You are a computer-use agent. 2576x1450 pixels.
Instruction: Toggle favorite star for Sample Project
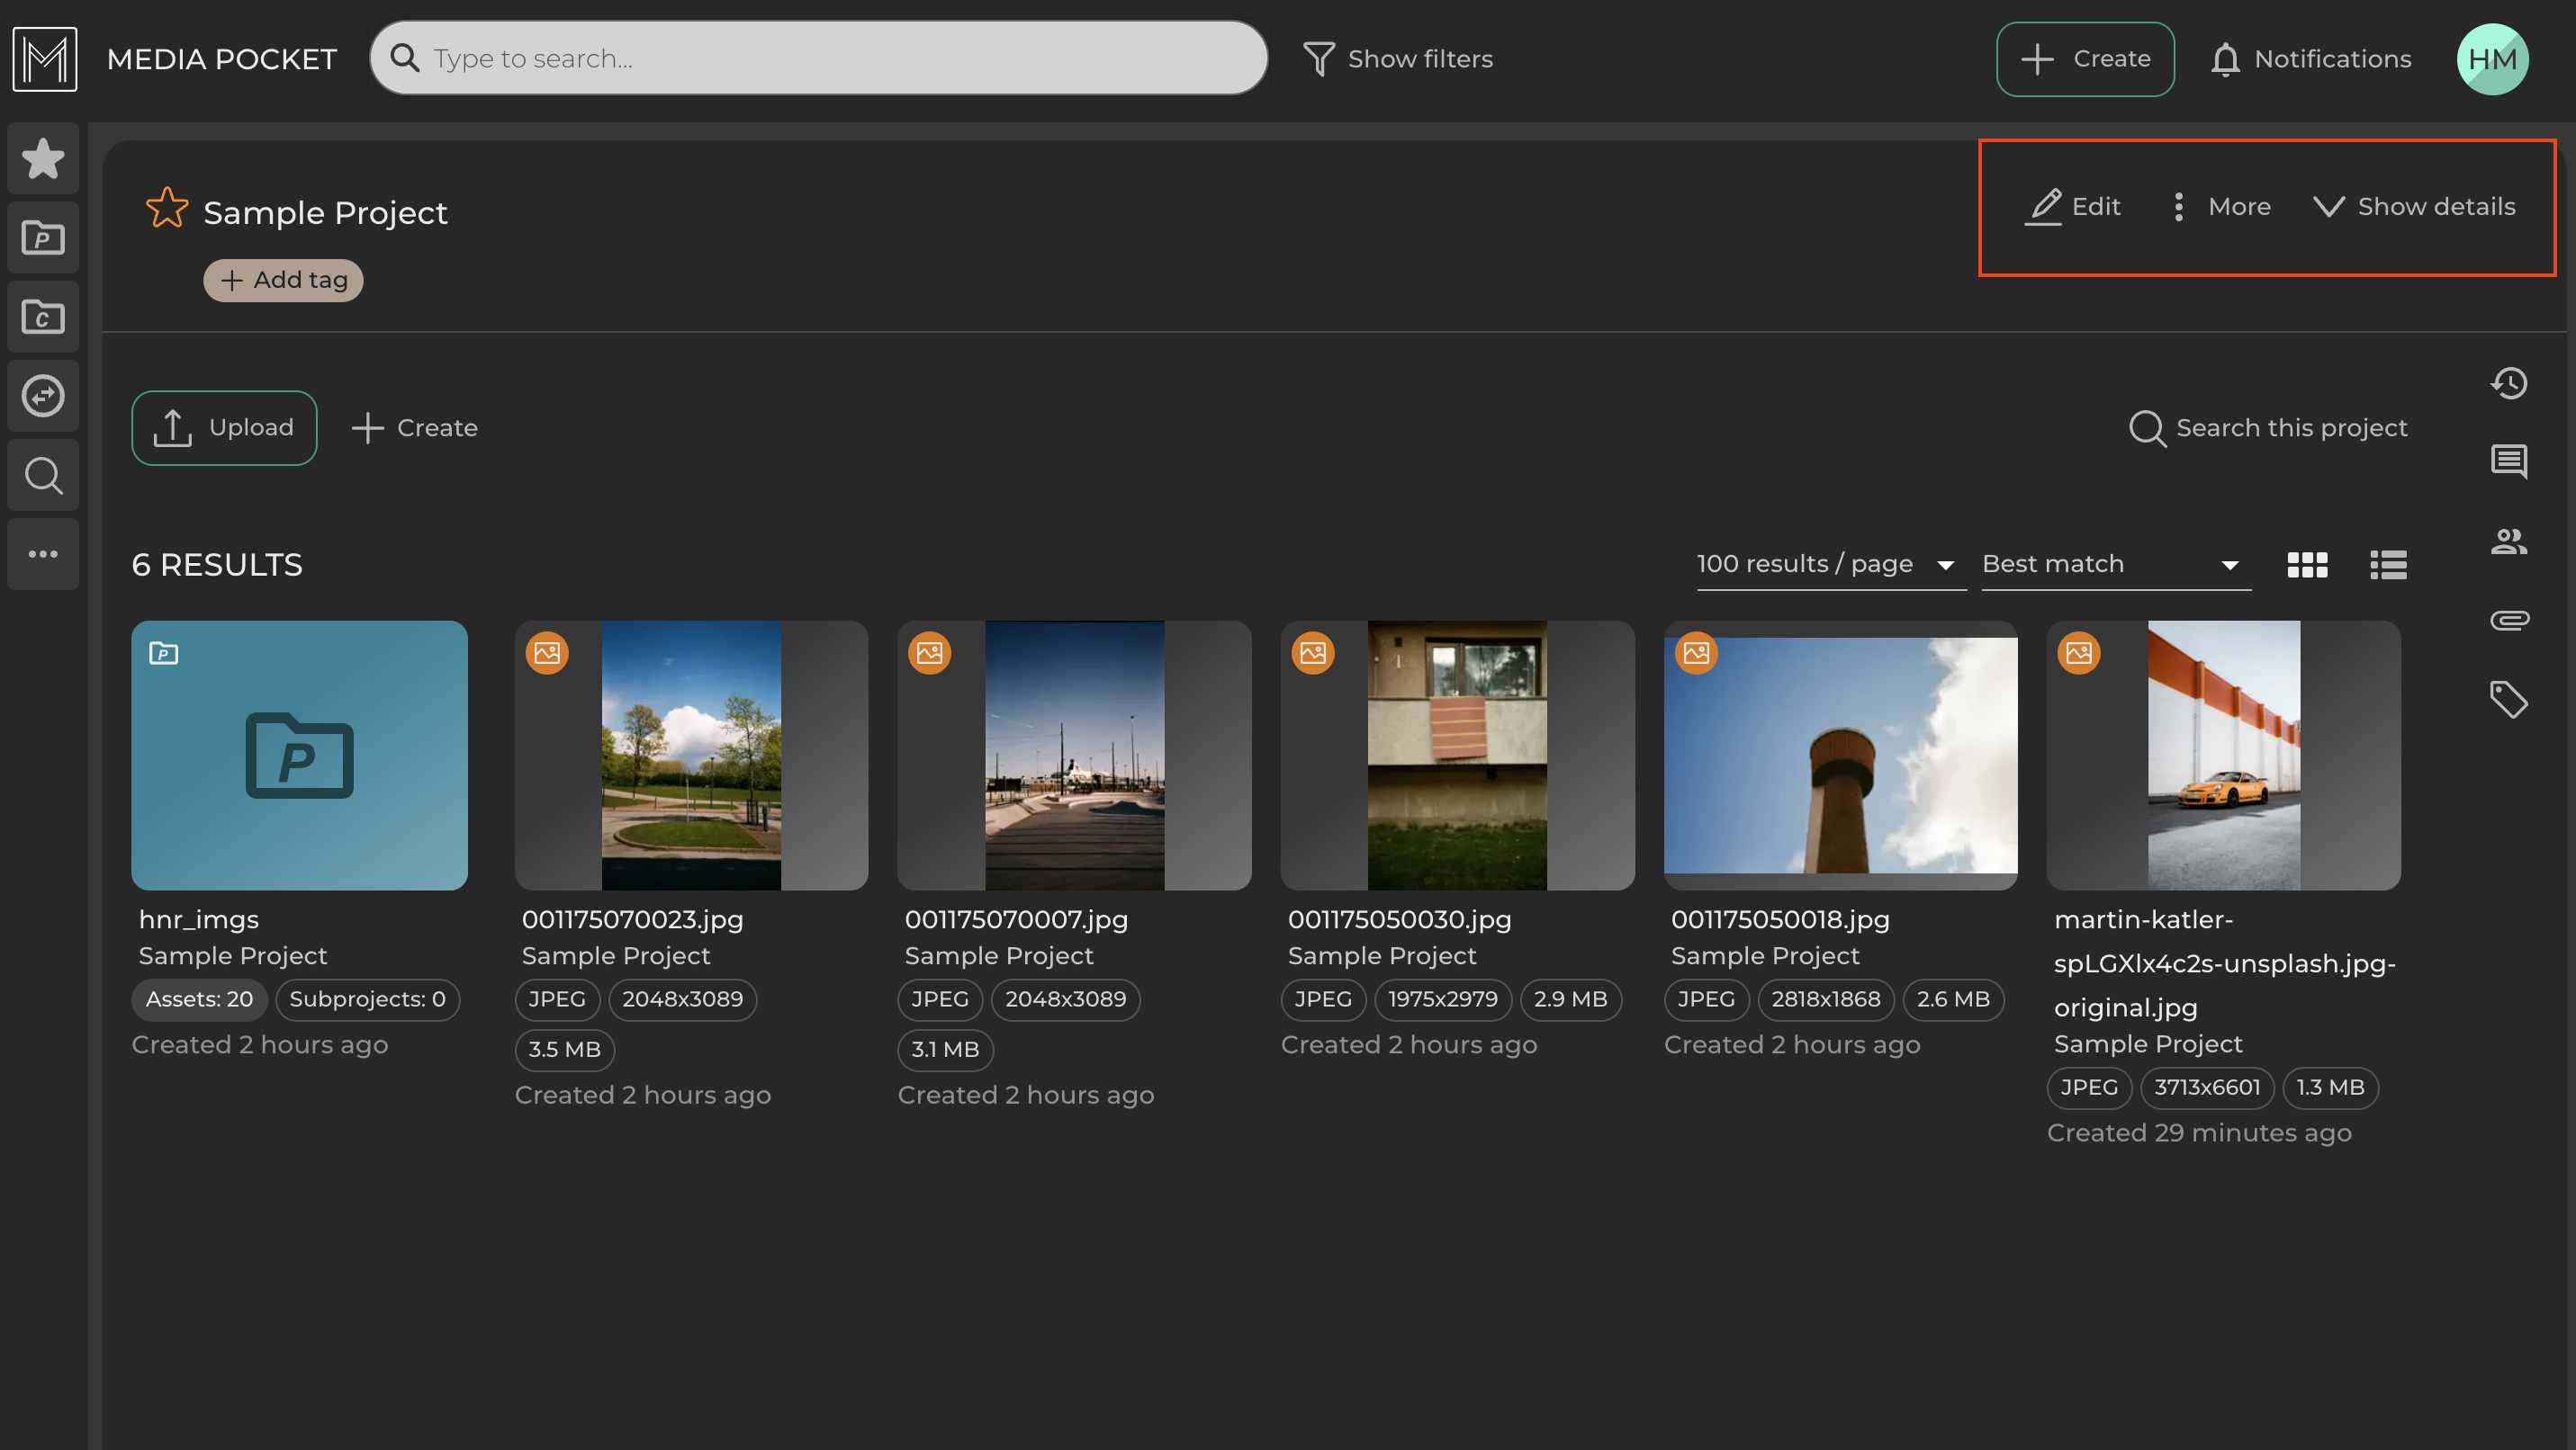tap(166, 209)
